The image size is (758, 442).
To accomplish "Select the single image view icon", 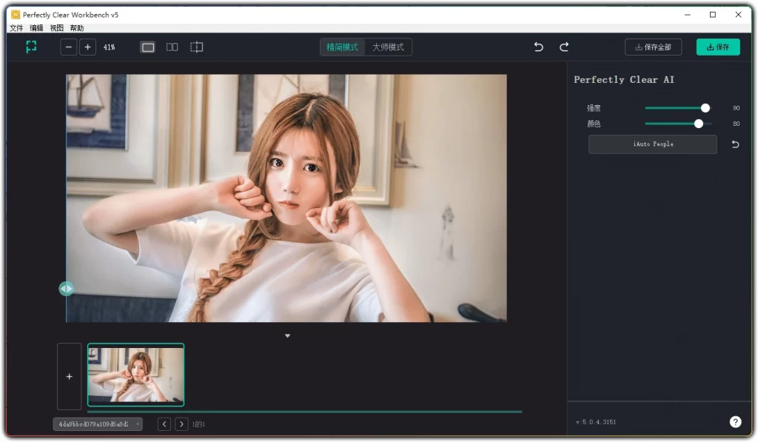I will (147, 47).
